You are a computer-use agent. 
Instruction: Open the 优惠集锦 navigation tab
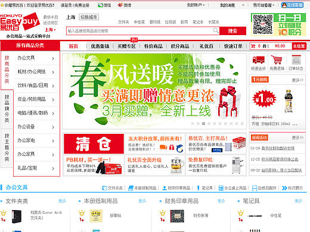click(100, 46)
